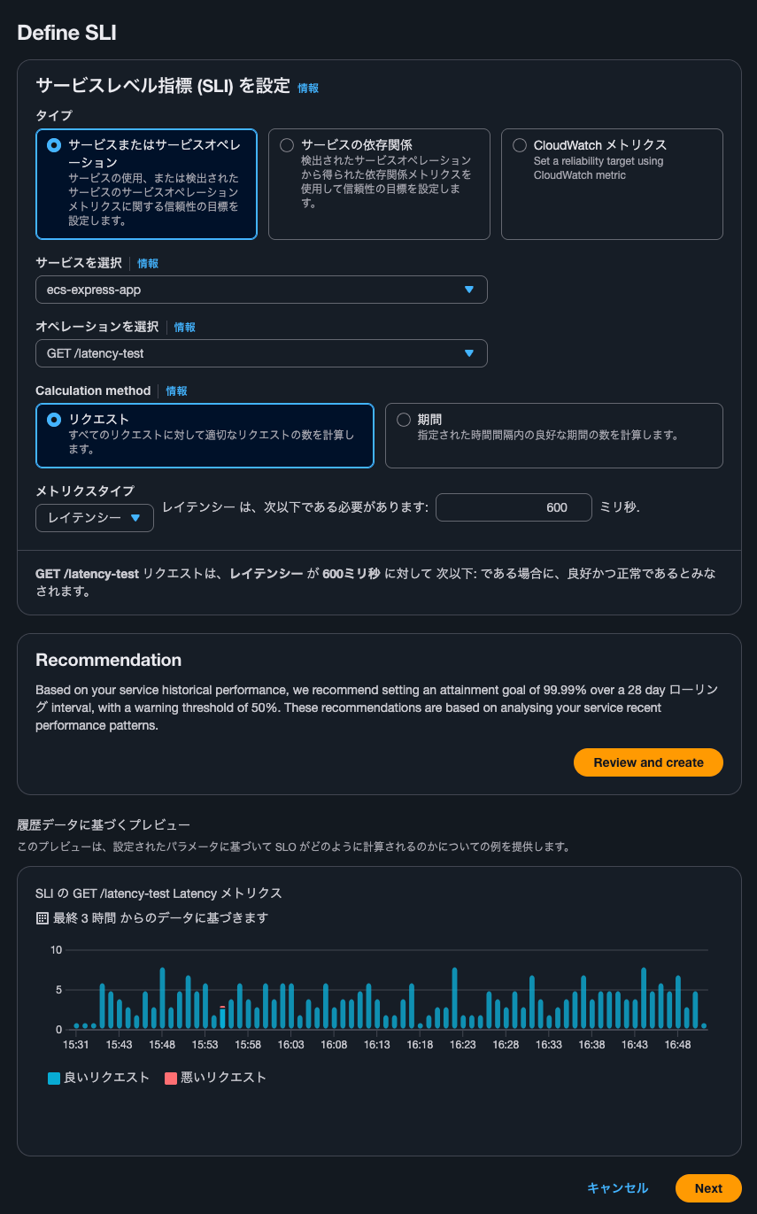Click the info icon beside サービスレベル指標 (SLI) を設定

[308, 88]
